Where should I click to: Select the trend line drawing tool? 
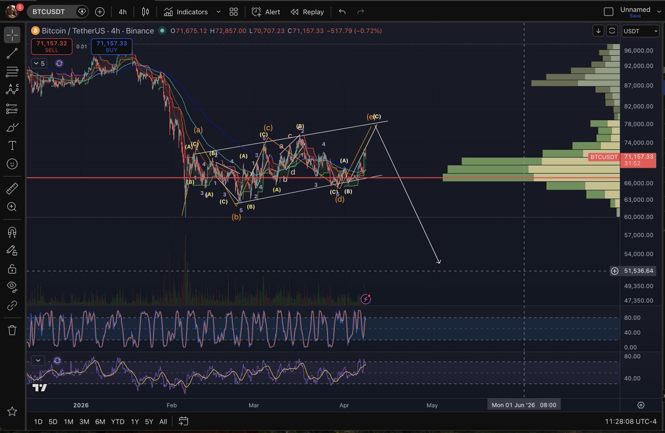coord(12,54)
